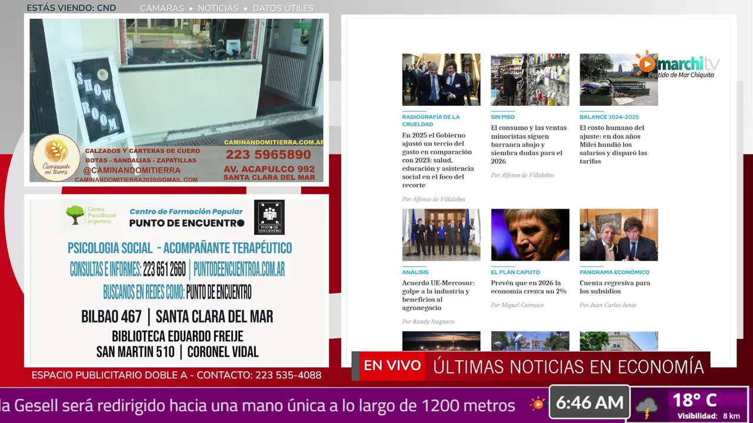Click the ESTÁS VIENDO: CND label
The width and height of the screenshot is (753, 423).
click(71, 8)
